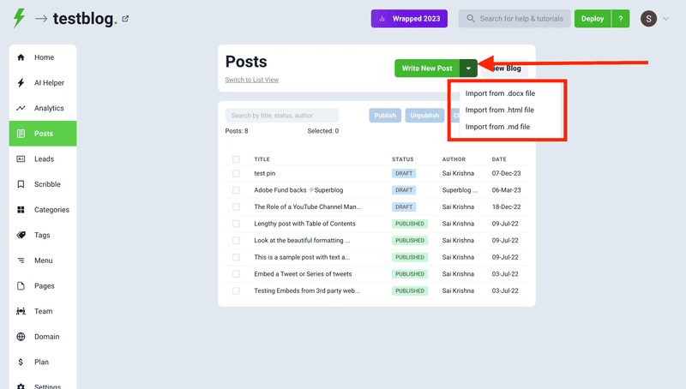The image size is (686, 389).
Task: Focus the search by title, status, author field
Action: point(282,115)
